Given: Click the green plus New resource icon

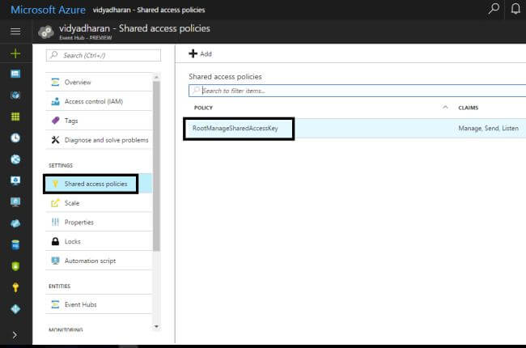Looking at the screenshot, I should (x=15, y=53).
